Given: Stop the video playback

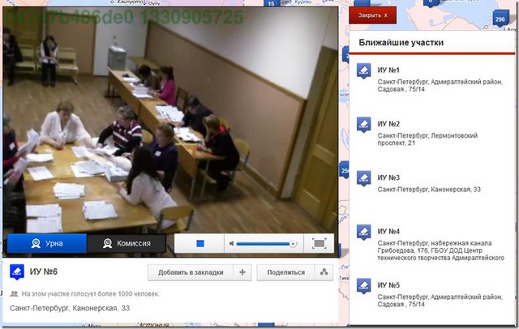Looking at the screenshot, I should point(200,243).
